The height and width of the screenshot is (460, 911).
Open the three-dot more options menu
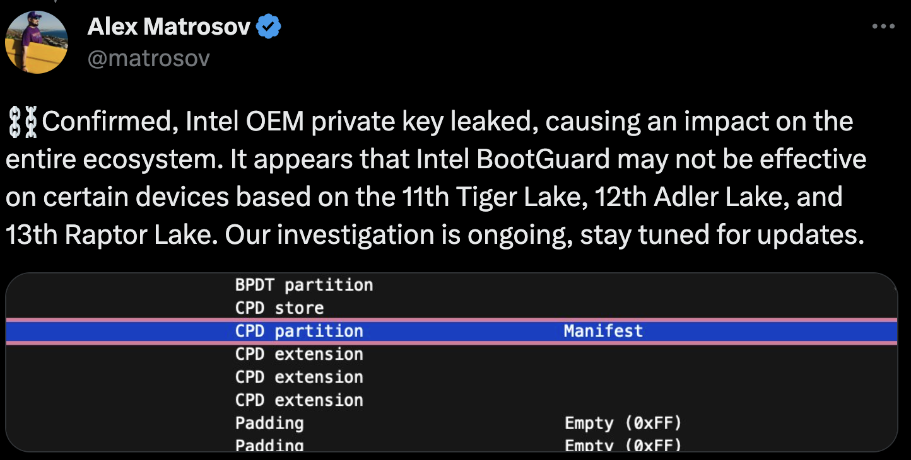tap(882, 26)
